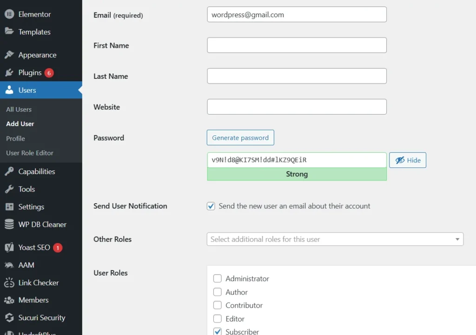Uncheck the Subscriber role
This screenshot has height=335, width=476.
(217, 331)
